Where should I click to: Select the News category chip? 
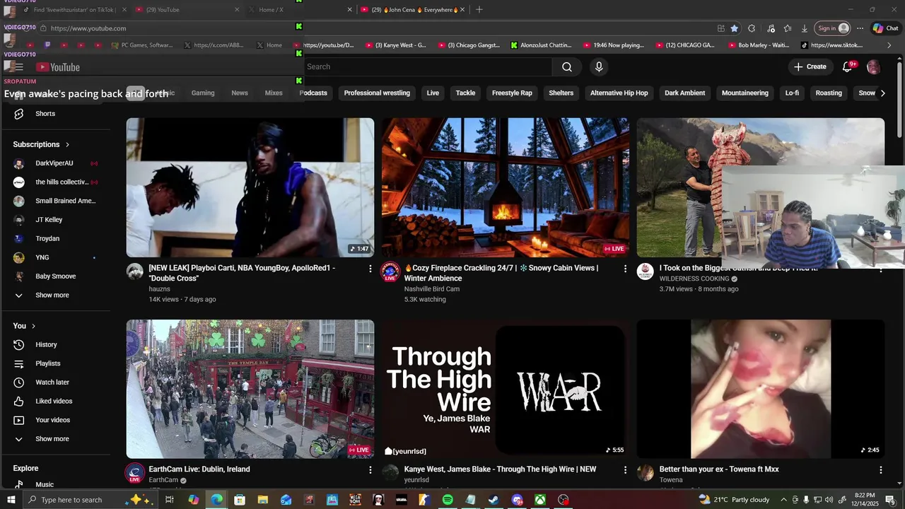240,93
